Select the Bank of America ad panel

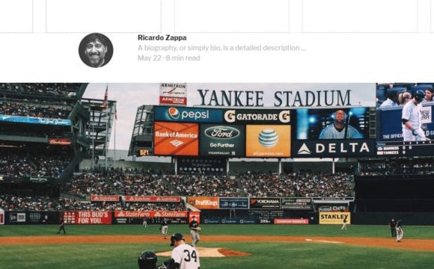(177, 139)
